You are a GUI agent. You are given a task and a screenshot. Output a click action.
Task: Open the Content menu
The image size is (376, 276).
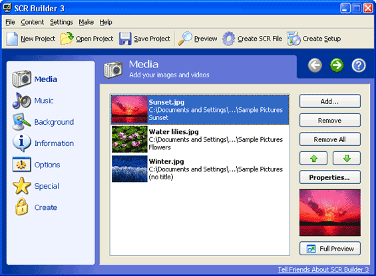tap(33, 22)
